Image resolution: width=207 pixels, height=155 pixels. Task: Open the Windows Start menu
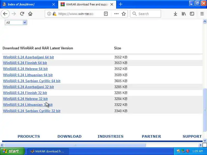[12, 151]
